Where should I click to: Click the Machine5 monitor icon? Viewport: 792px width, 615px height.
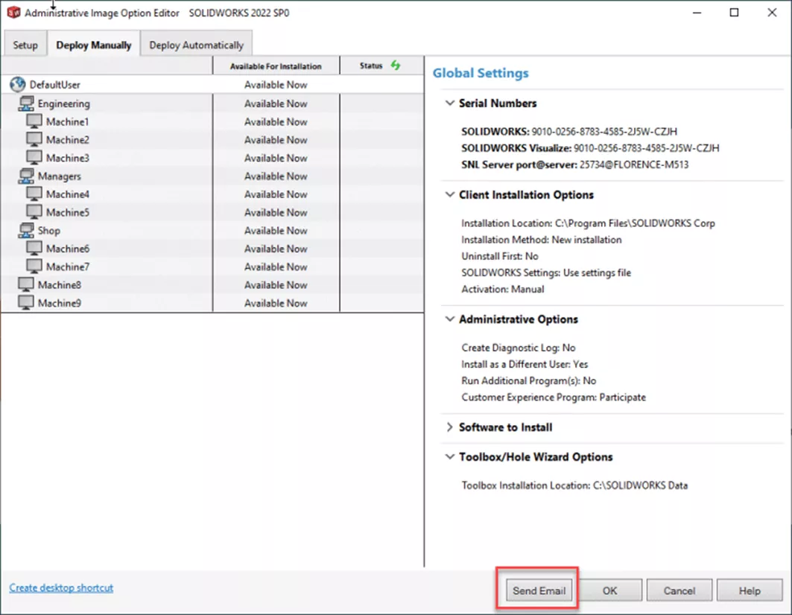click(34, 212)
